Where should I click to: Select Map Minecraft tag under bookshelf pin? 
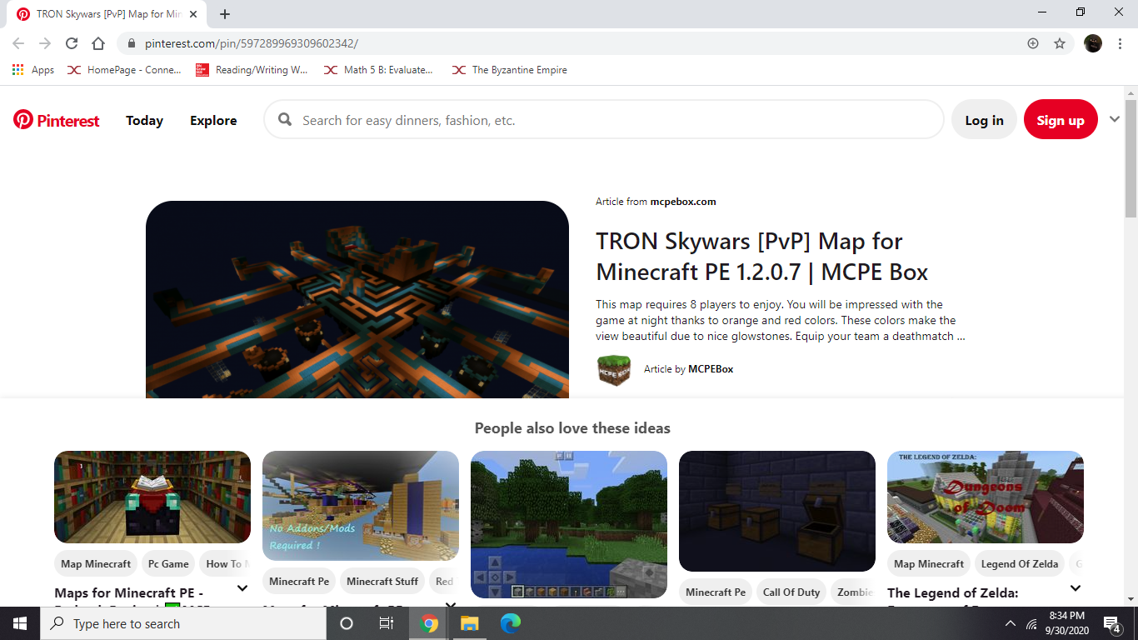click(x=96, y=564)
